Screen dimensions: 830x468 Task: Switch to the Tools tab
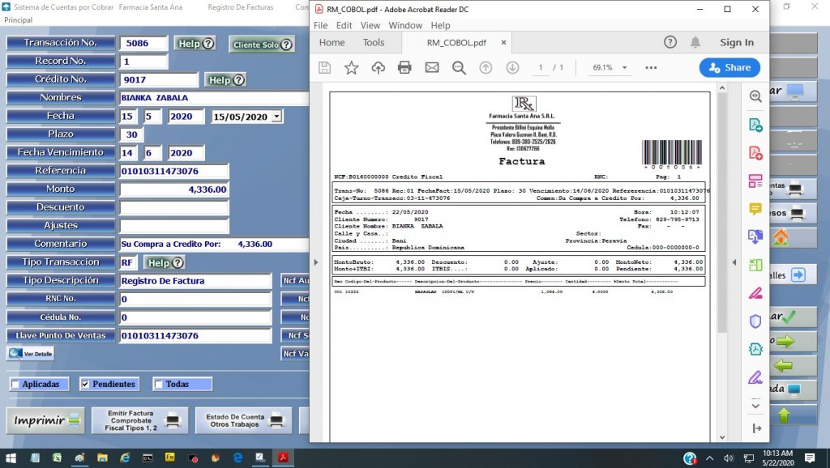[374, 42]
